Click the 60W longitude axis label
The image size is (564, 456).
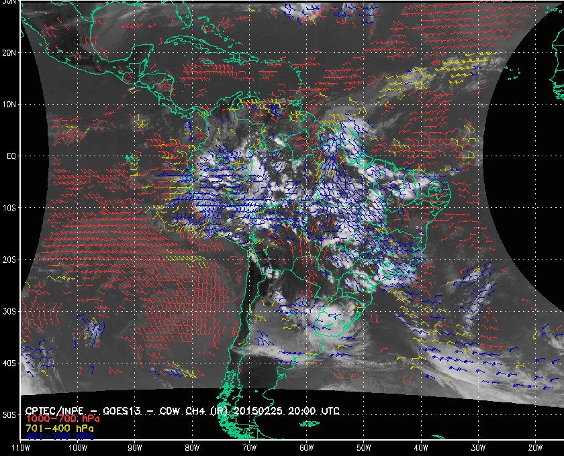(x=305, y=447)
